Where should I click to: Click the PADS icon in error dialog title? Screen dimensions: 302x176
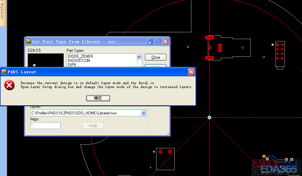pyautogui.click(x=4, y=72)
